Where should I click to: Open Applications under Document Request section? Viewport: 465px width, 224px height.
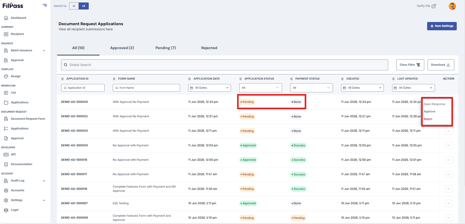pyautogui.click(x=19, y=128)
